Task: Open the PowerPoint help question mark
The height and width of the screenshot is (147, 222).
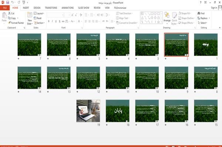Action: click(x=201, y=3)
